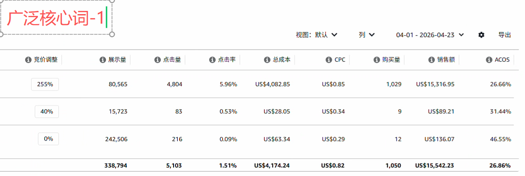Click info icon beside ACOS header

click(489, 60)
